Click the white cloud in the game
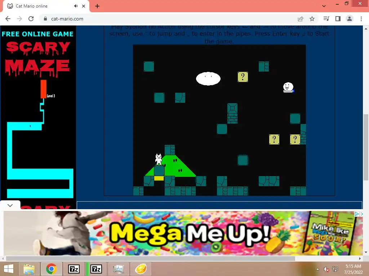 click(x=208, y=79)
